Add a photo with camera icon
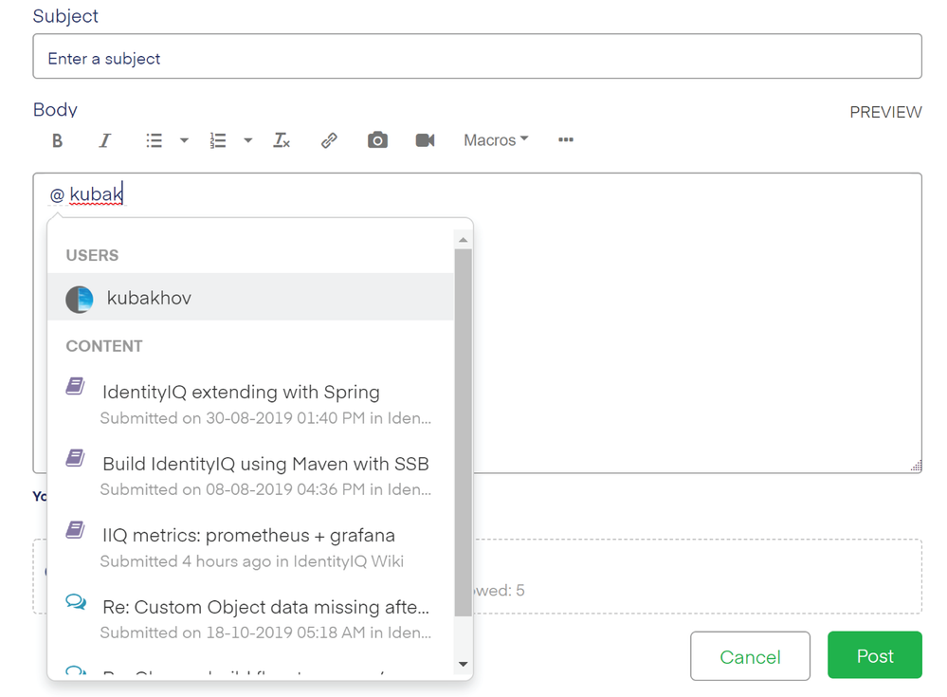The height and width of the screenshot is (697, 947). click(x=377, y=140)
